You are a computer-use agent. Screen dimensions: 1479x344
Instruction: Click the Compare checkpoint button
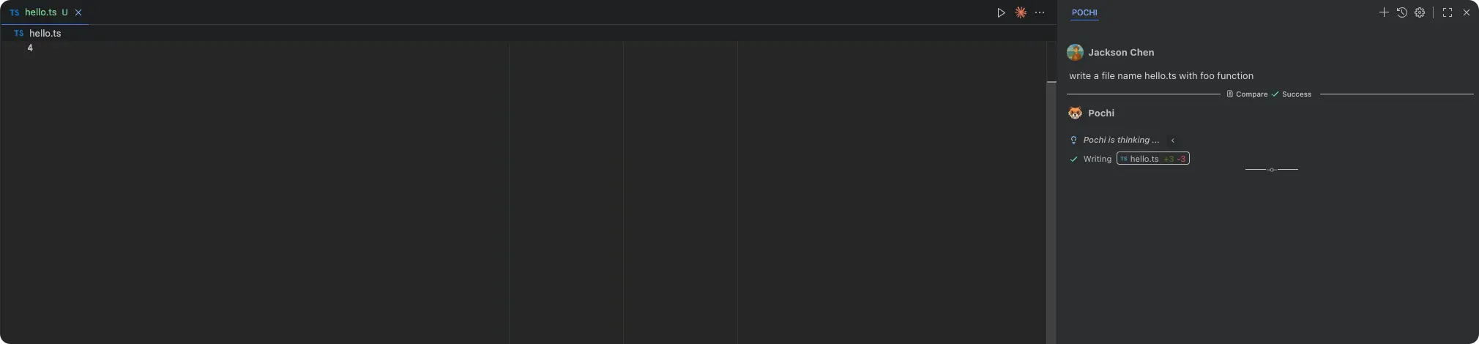point(1247,94)
